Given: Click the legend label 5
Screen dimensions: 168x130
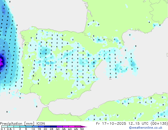Looking at the screenshot, I should 26,129.
